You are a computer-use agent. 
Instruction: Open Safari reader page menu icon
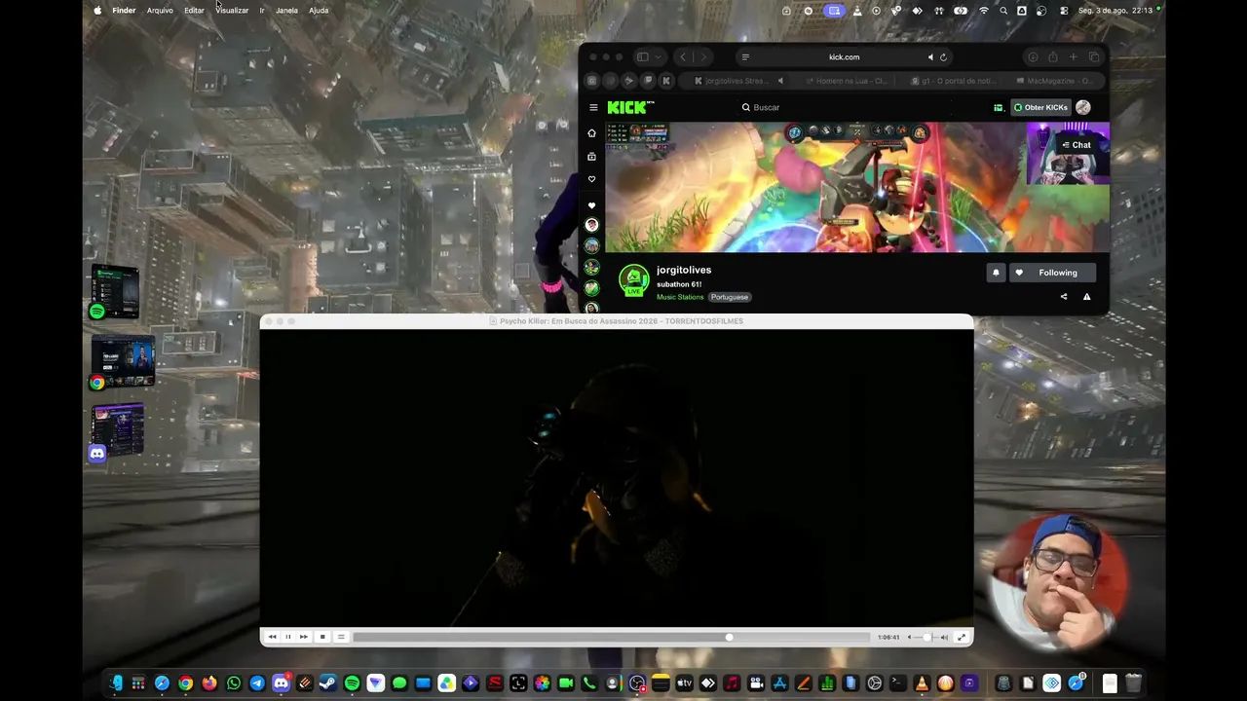[x=745, y=57]
